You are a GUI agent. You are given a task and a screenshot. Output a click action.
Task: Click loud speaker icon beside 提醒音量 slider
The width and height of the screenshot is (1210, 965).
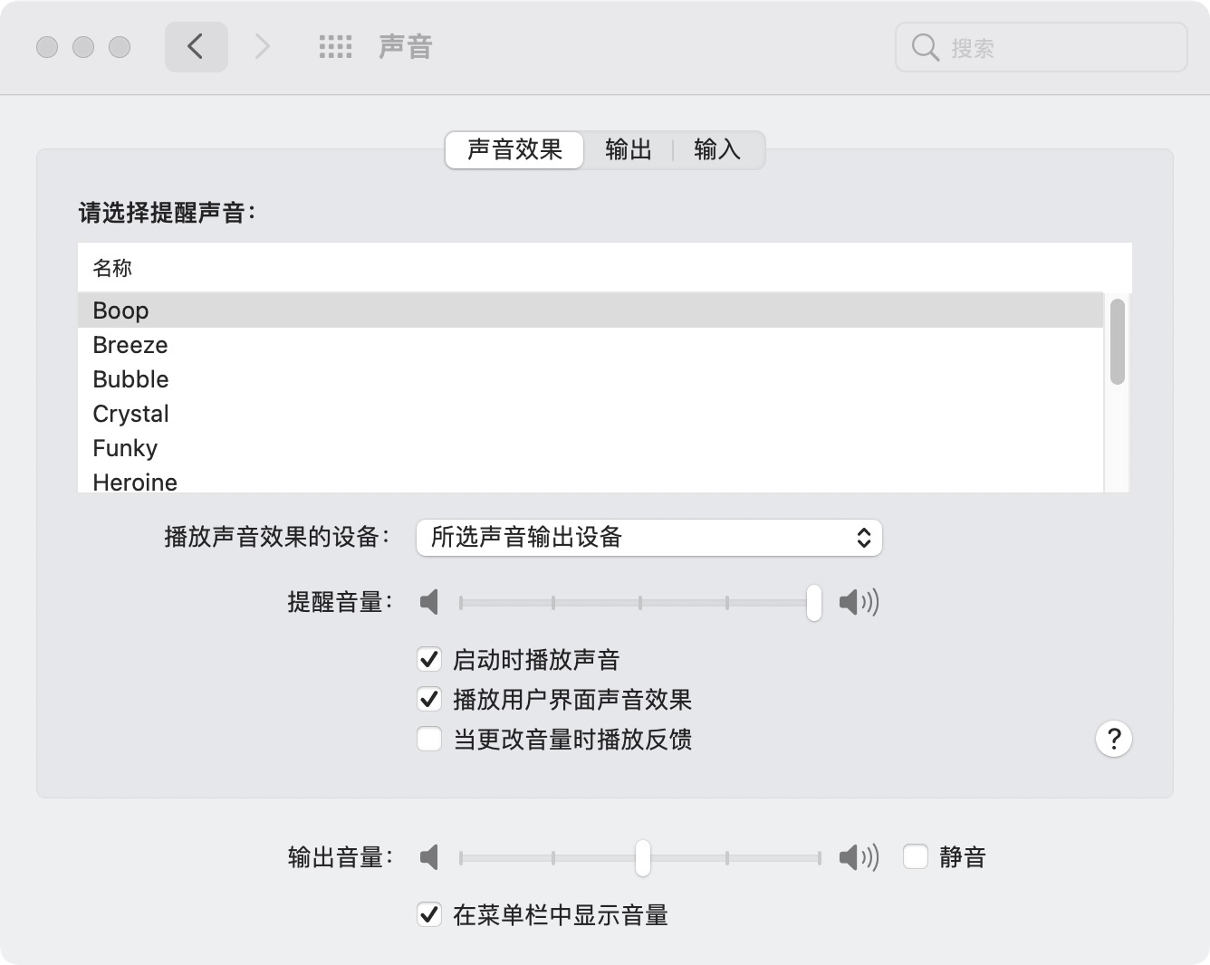click(x=858, y=602)
